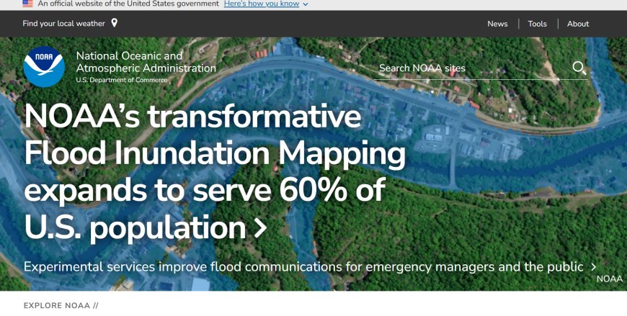This screenshot has width=627, height=316.
Task: Open 'Here's how you know' link
Action: 262,4
